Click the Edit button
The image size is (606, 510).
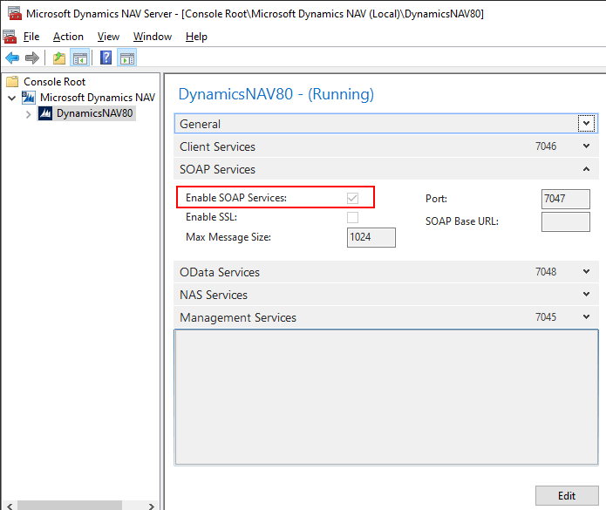click(x=567, y=495)
